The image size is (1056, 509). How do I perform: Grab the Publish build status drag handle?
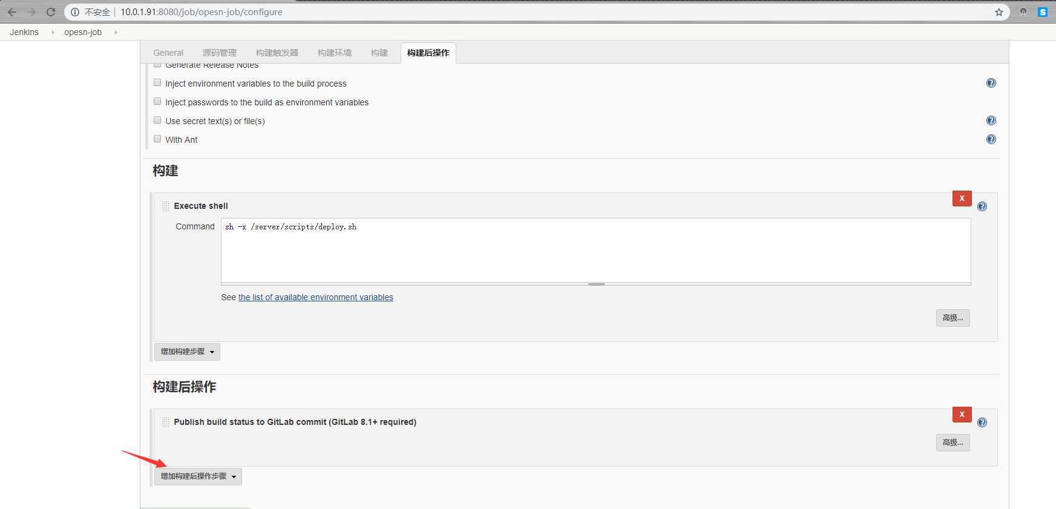point(166,422)
